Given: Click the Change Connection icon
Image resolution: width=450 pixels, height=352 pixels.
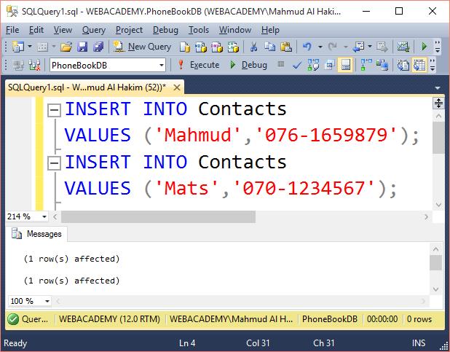Looking at the screenshot, I should point(34,66).
